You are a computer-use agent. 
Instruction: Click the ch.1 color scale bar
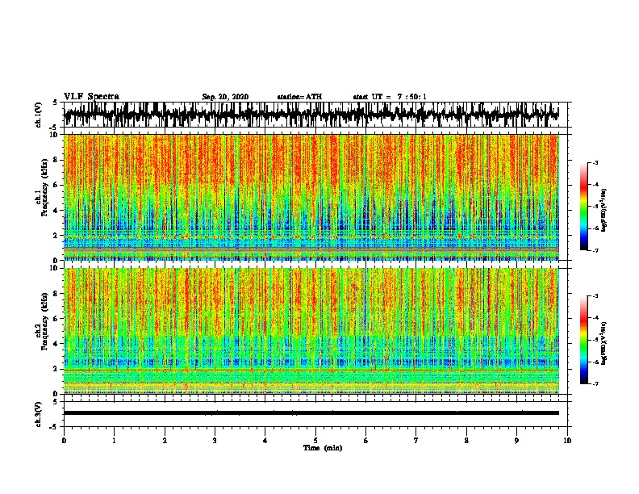[583, 207]
